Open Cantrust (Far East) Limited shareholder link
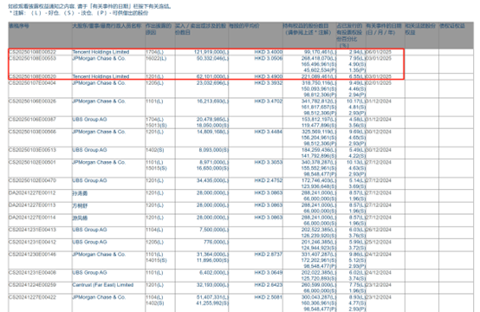480x312 pixels. (103, 285)
